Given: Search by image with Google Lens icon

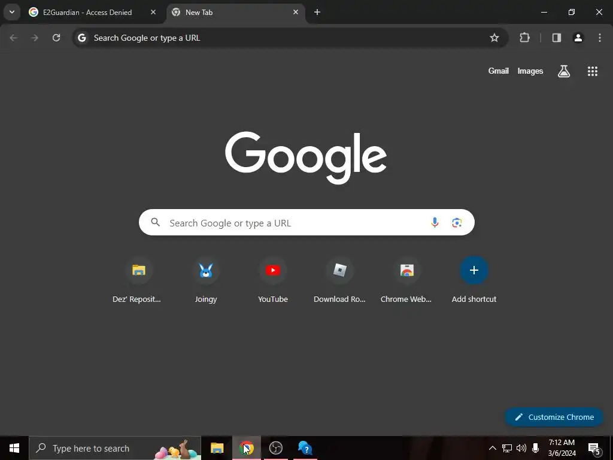Looking at the screenshot, I should pos(457,223).
